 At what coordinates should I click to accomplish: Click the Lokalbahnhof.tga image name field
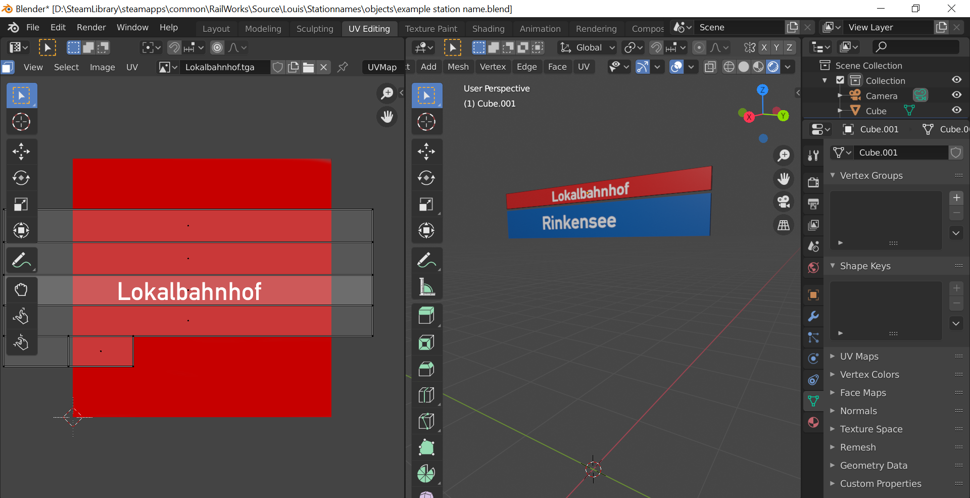tap(220, 67)
